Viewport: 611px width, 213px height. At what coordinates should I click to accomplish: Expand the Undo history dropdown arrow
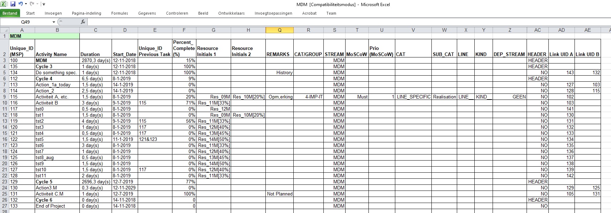26,4
